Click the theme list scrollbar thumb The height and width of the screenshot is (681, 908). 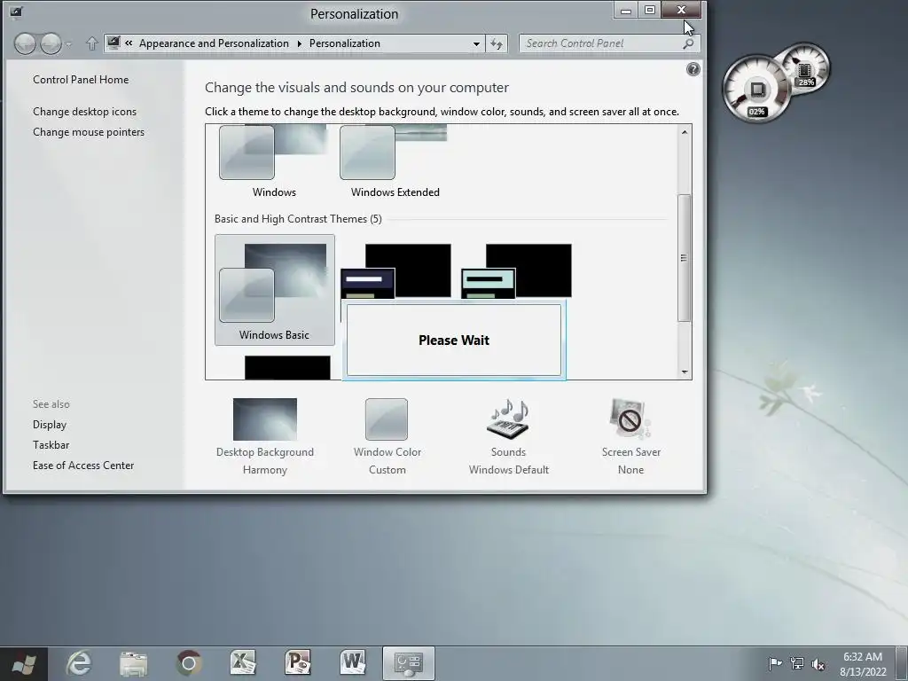(x=685, y=258)
